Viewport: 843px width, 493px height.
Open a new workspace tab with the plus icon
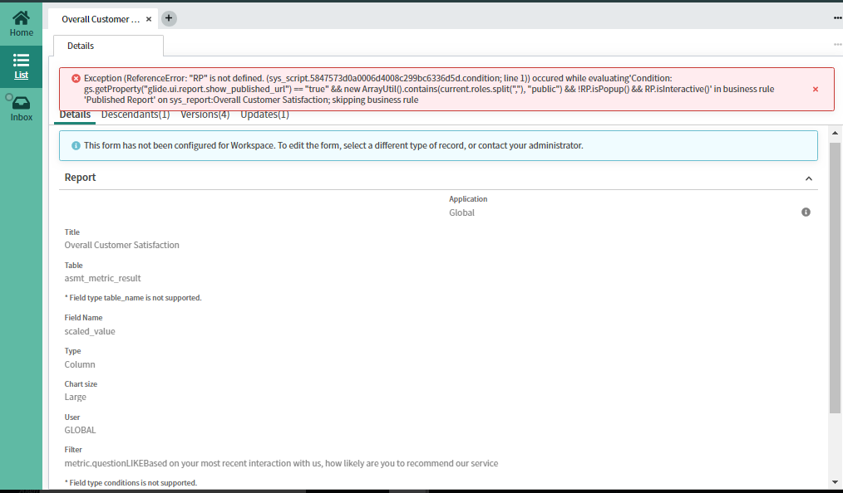tap(168, 17)
